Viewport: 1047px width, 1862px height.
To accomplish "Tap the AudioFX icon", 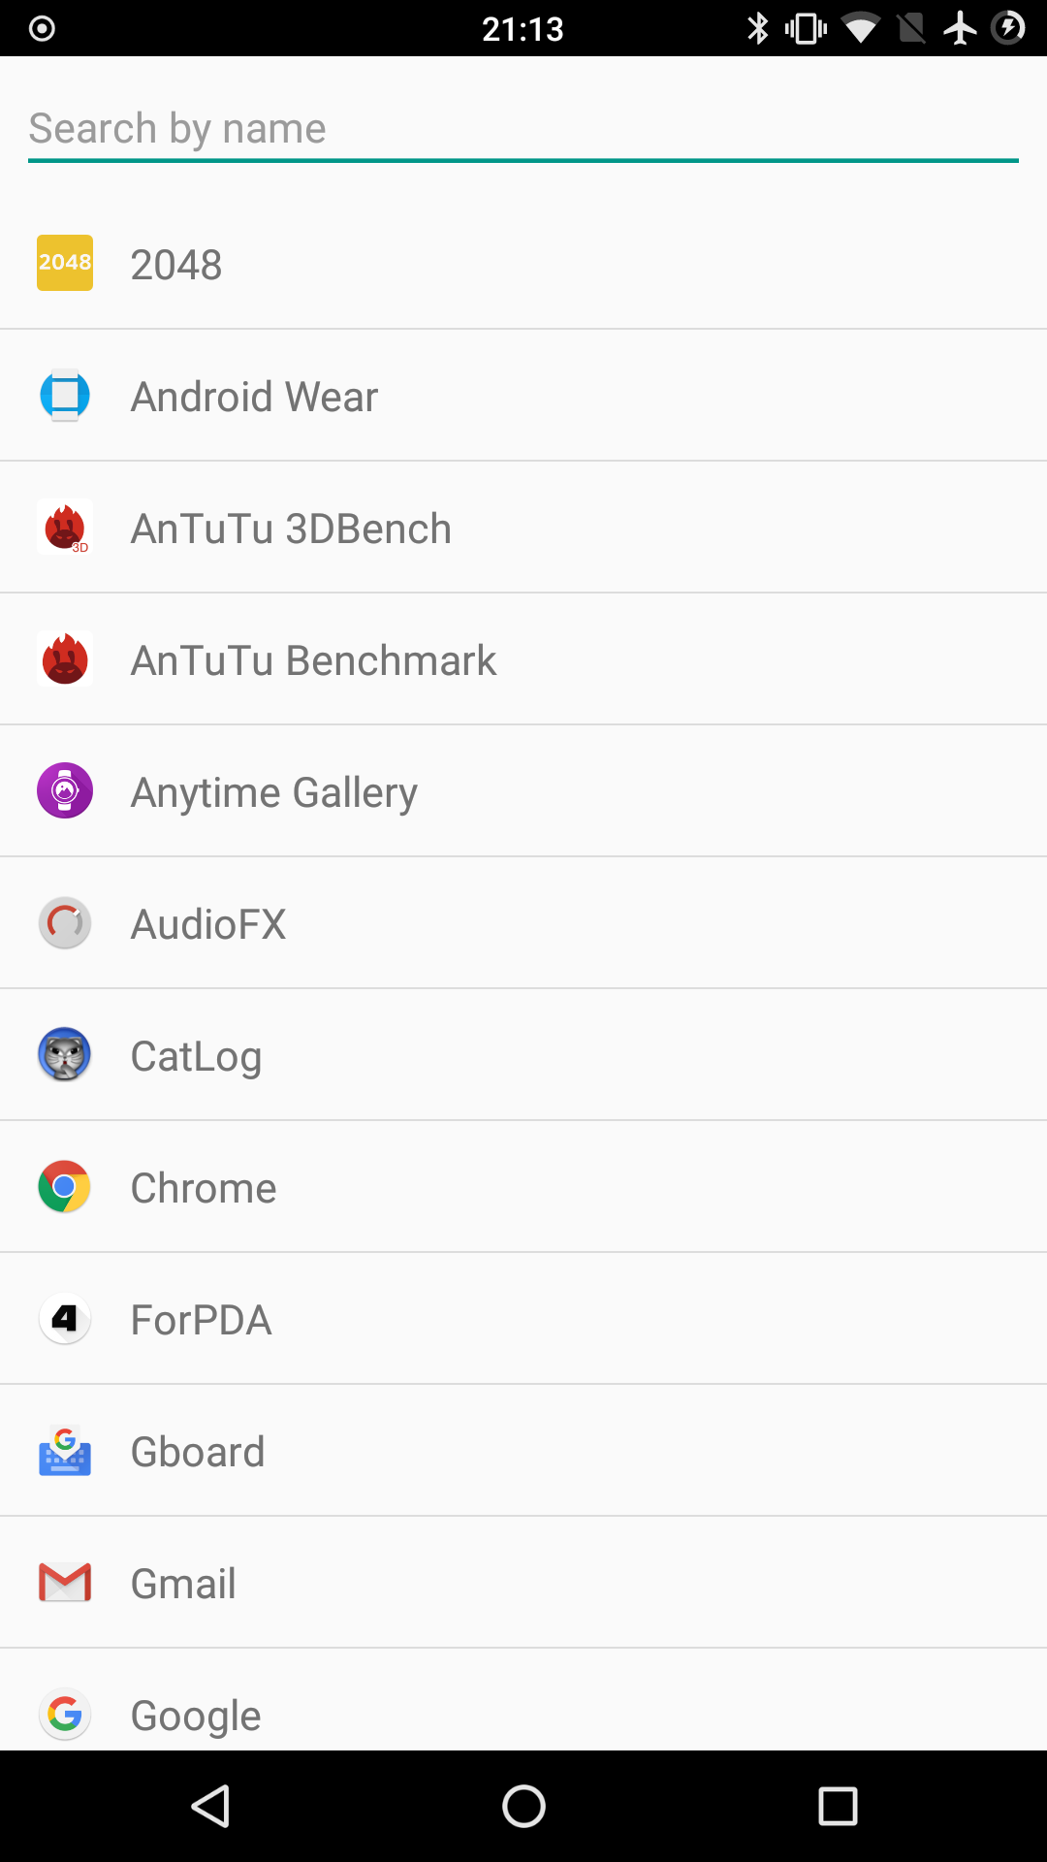I will click(x=65, y=923).
